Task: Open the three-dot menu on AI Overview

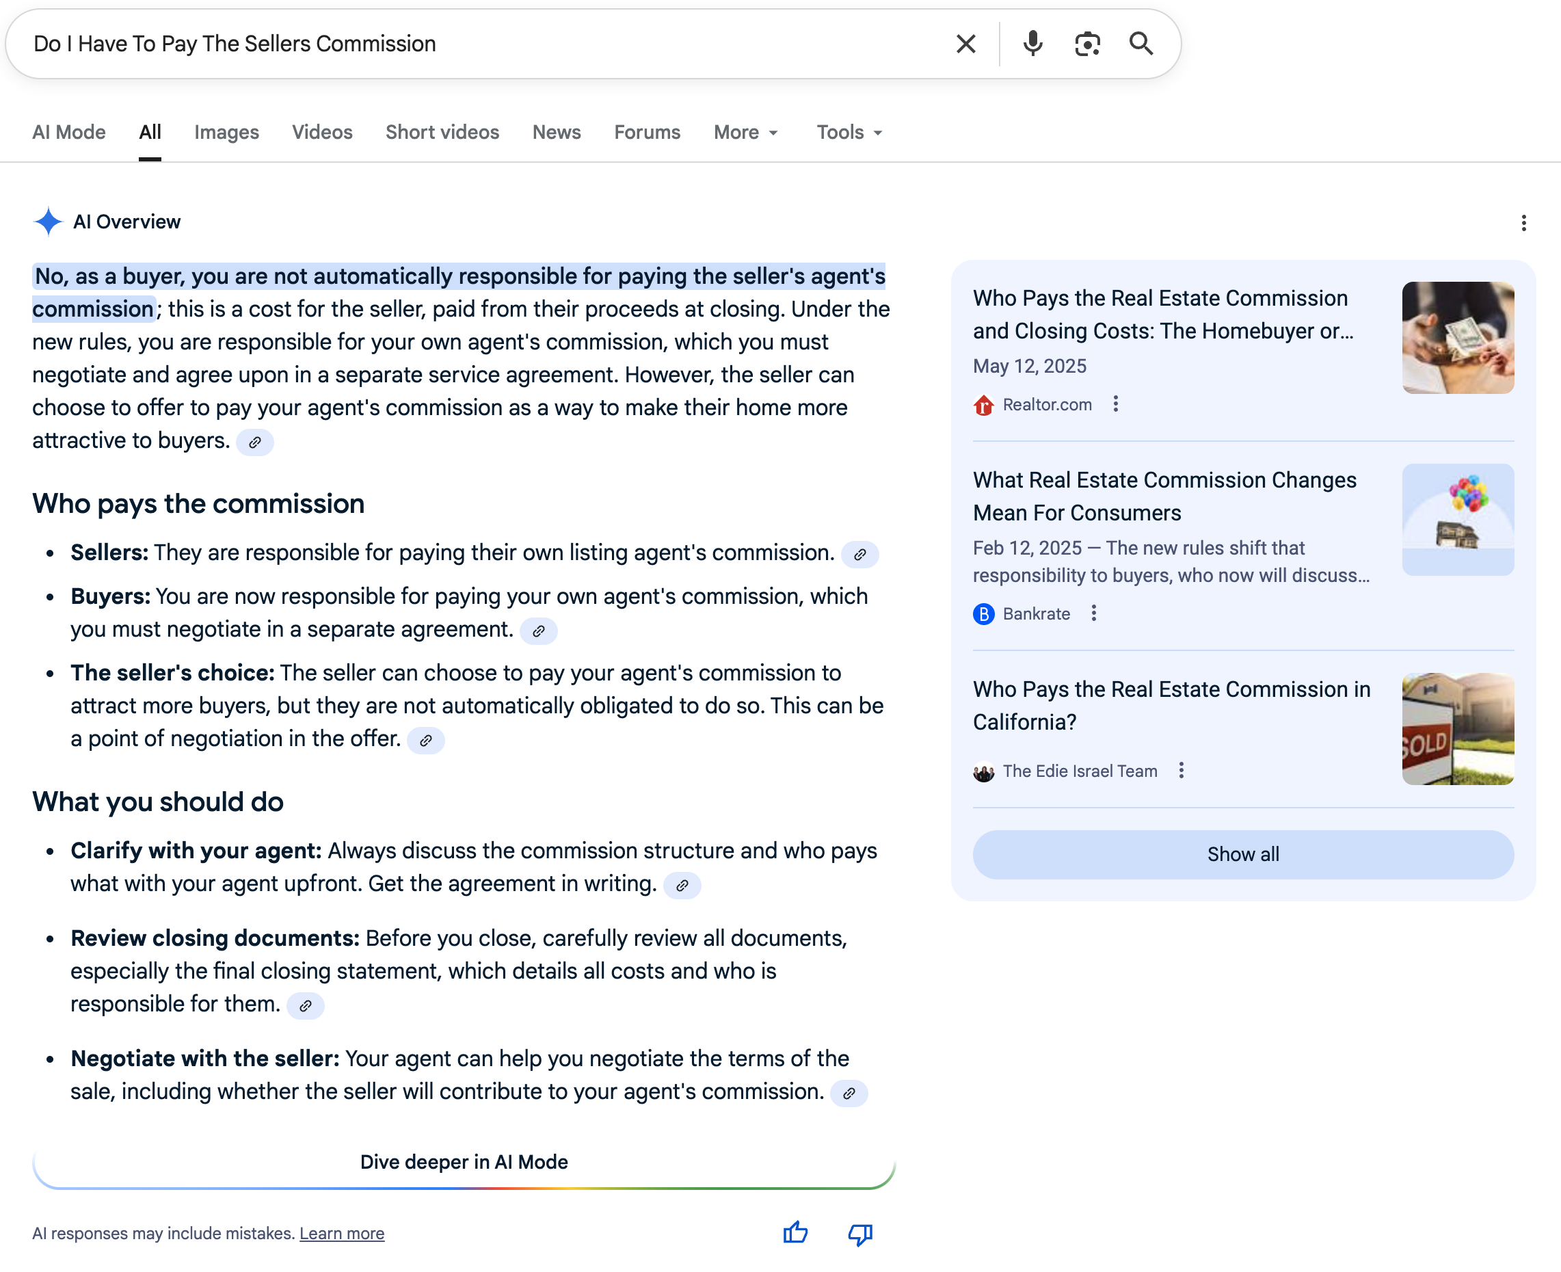Action: 1523,222
